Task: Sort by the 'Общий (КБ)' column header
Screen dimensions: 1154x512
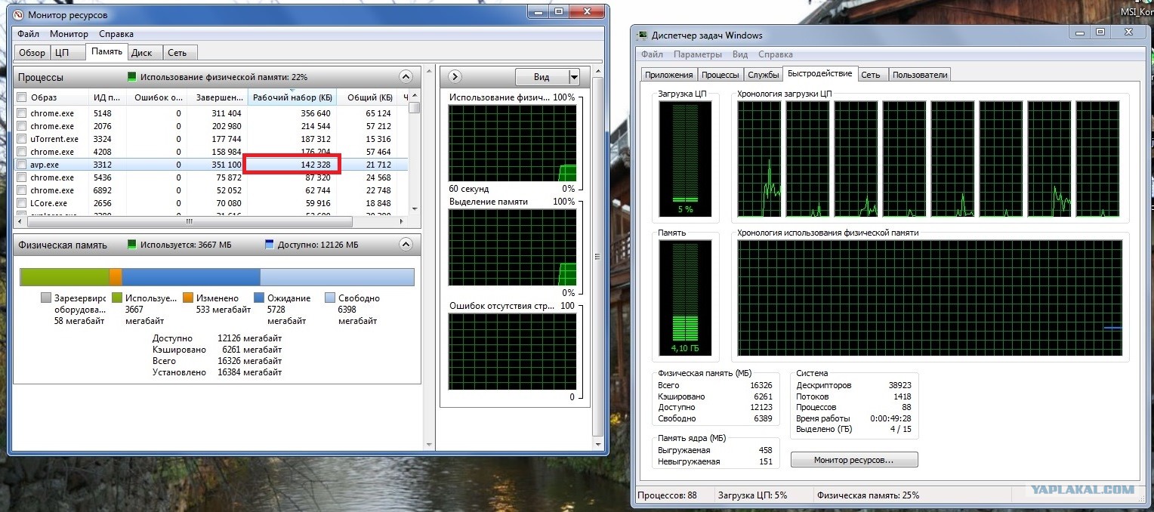Action: tap(369, 97)
